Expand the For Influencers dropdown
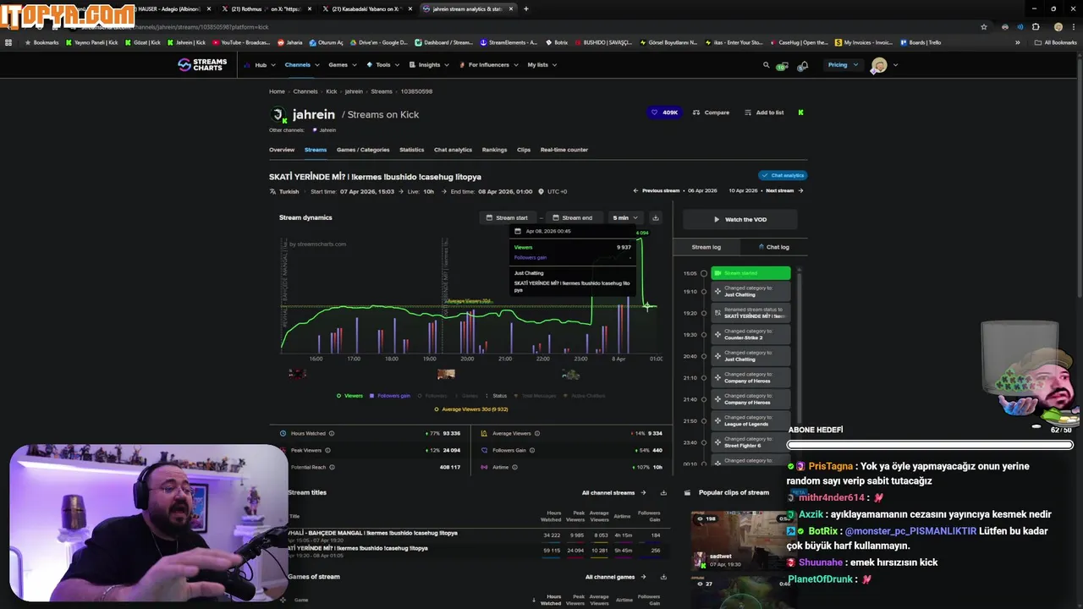The image size is (1083, 609). click(488, 65)
